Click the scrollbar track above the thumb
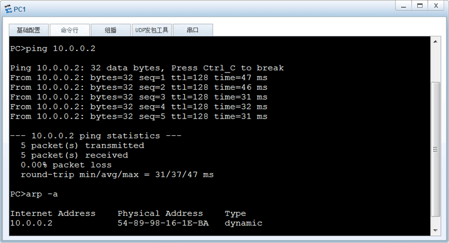Screen dimensions: 449x243 (x=435, y=64)
